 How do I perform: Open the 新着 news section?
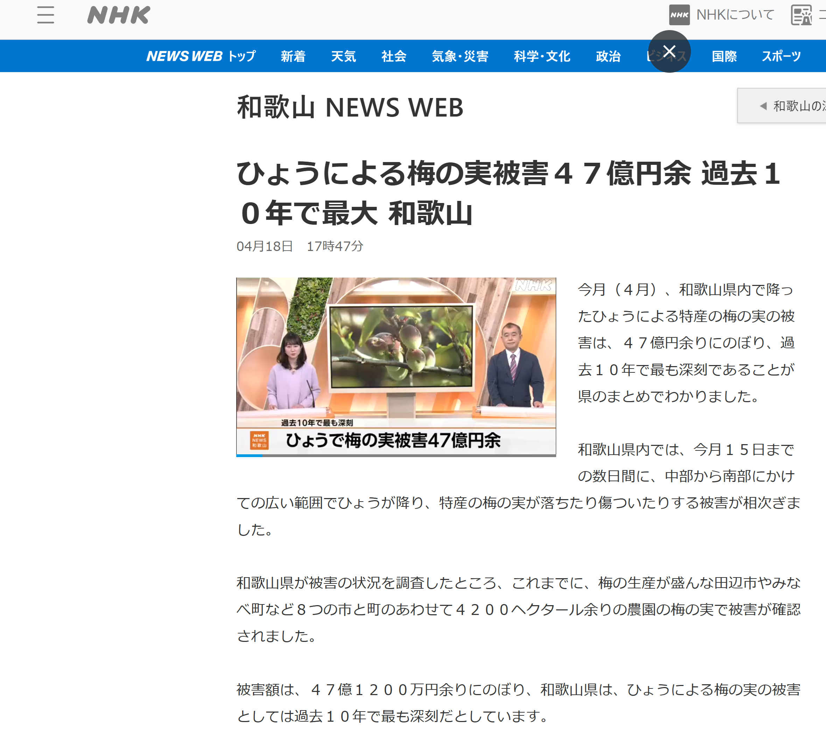[293, 56]
